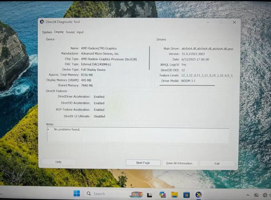Image resolution: width=271 pixels, height=200 pixels.
Task: Click the Drivers panel horizontal scrollbar
Action: [x=187, y=85]
